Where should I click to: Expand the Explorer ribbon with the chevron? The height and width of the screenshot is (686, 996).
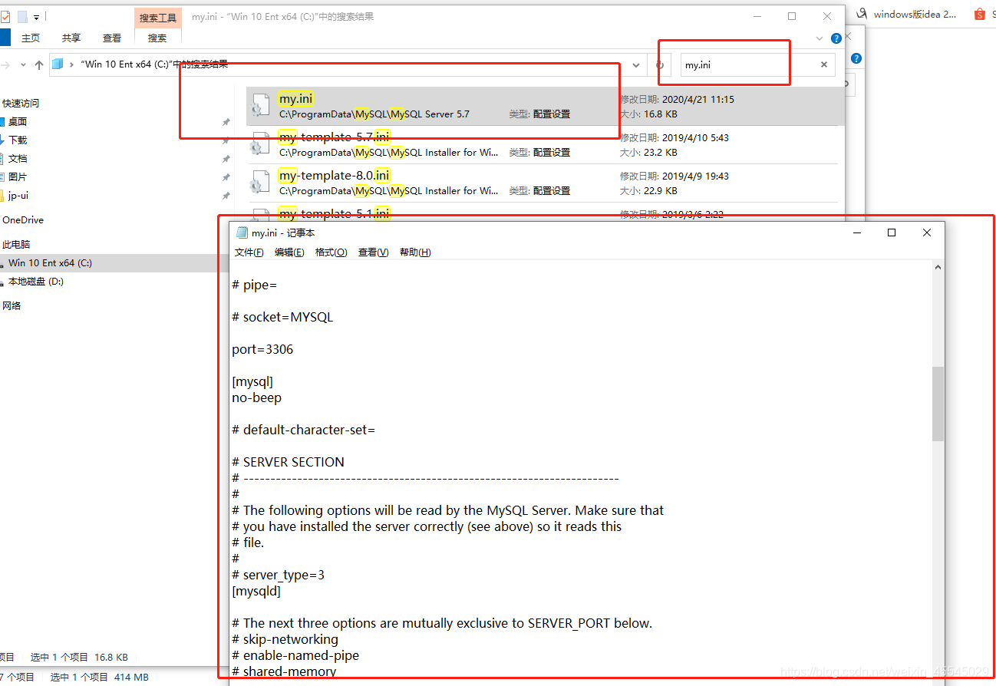click(820, 38)
